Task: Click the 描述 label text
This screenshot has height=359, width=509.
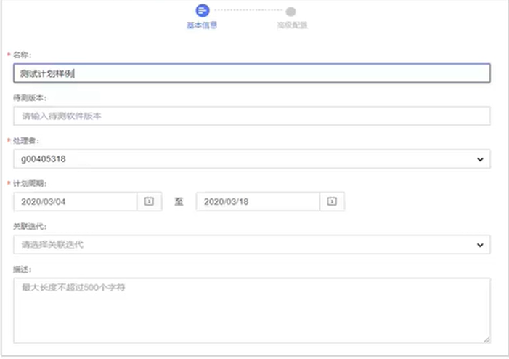Action: coord(22,270)
